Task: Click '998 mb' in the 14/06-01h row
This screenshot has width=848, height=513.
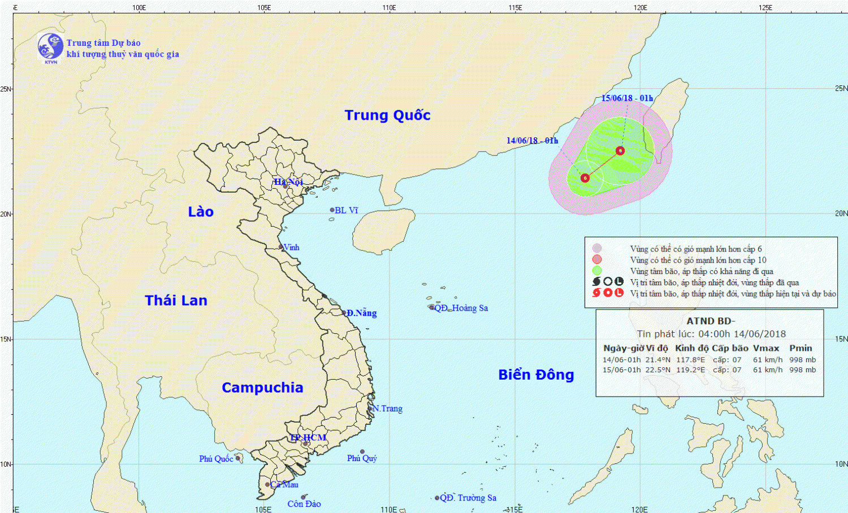Action: (803, 360)
